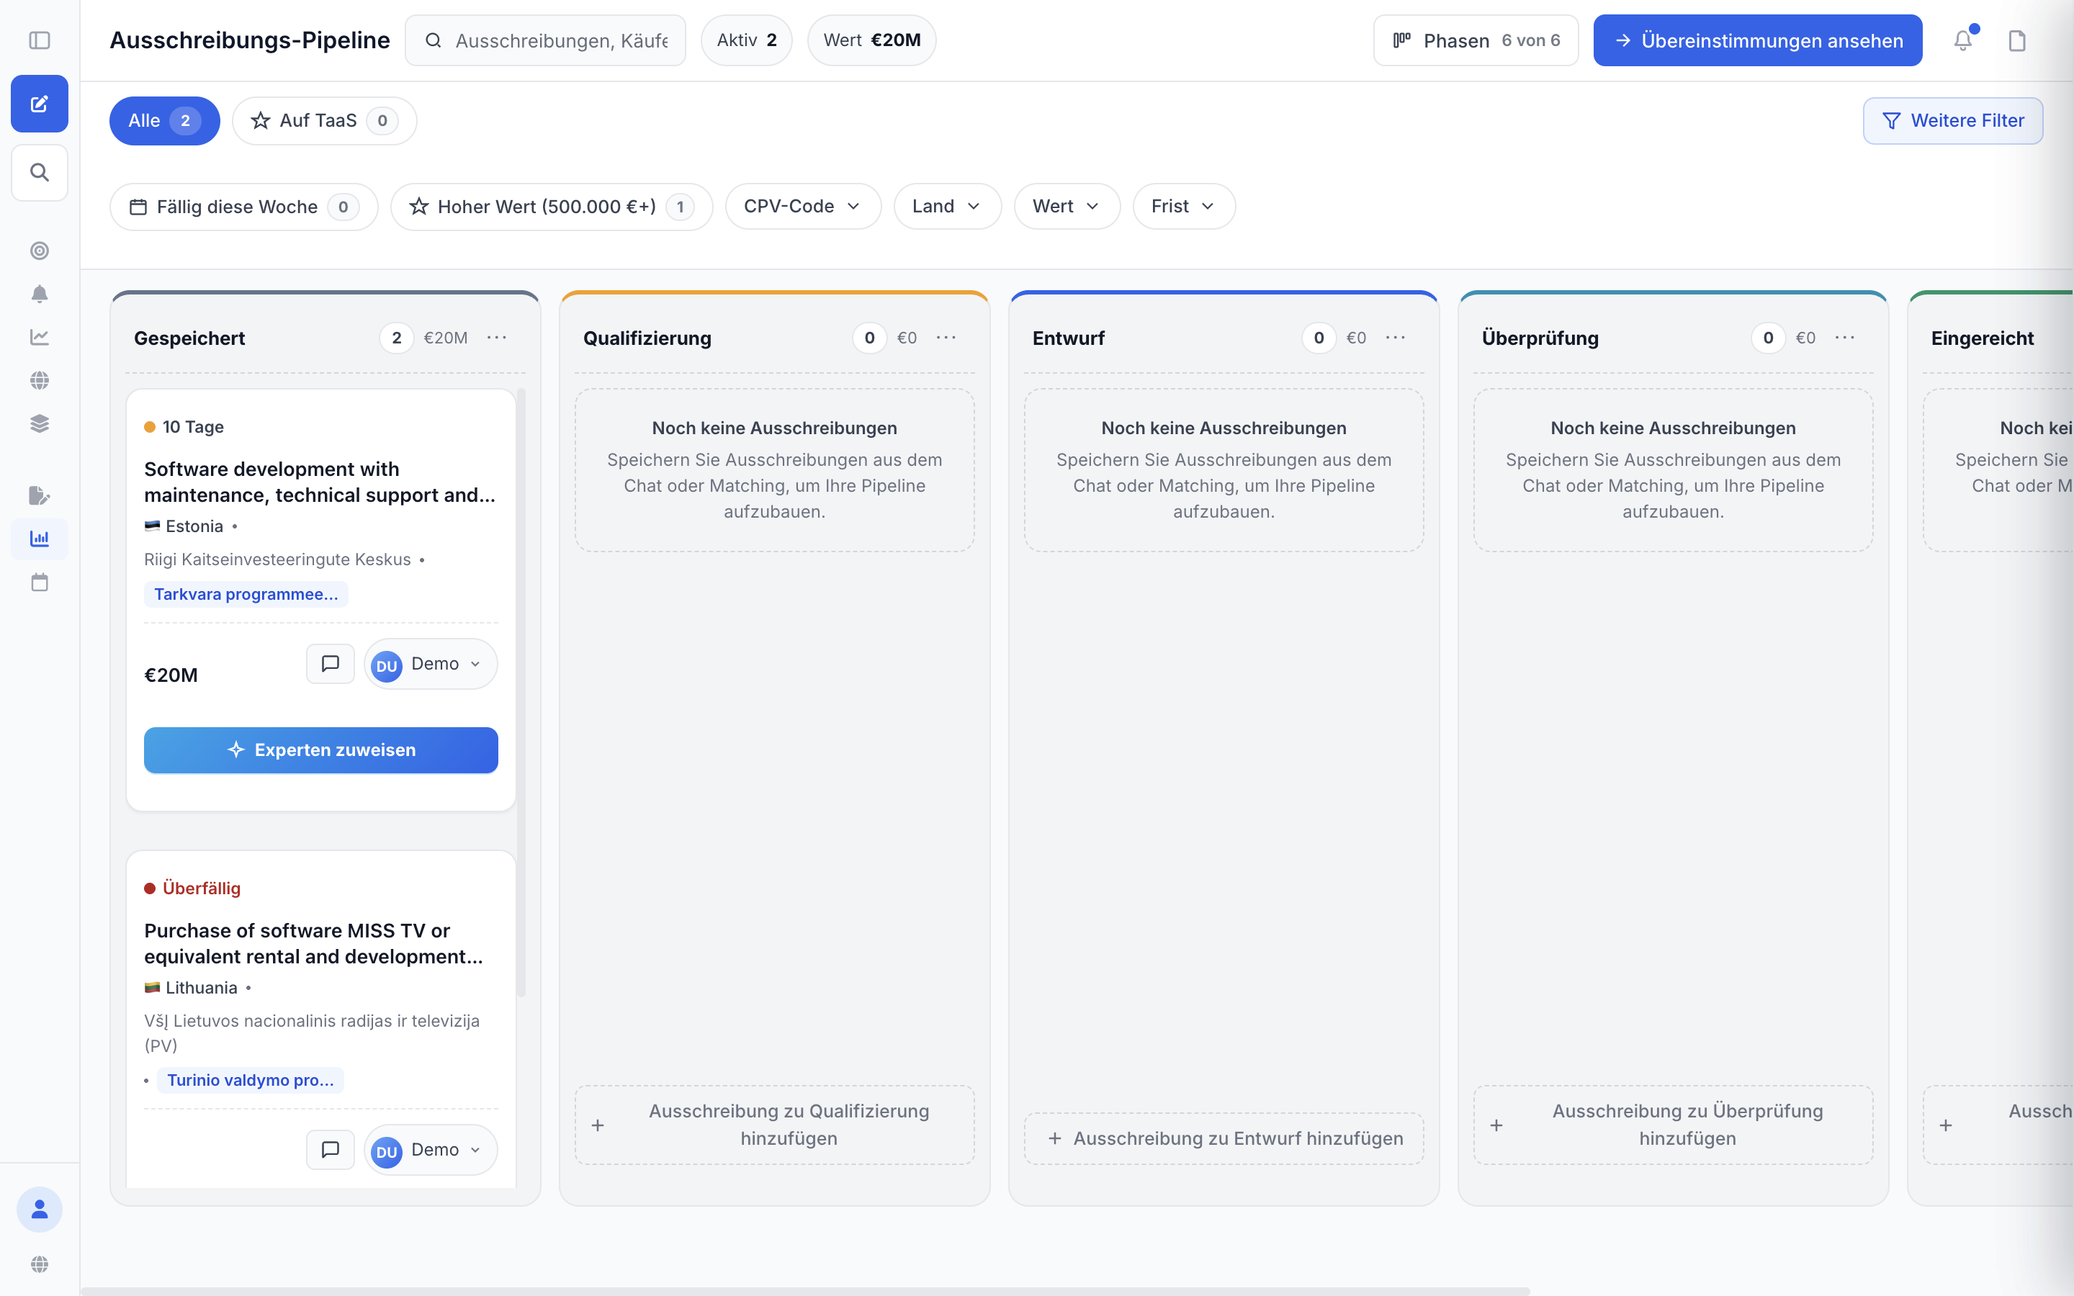The height and width of the screenshot is (1296, 2074).
Task: Click the Tarkvara programmee... tag
Action: tap(246, 594)
